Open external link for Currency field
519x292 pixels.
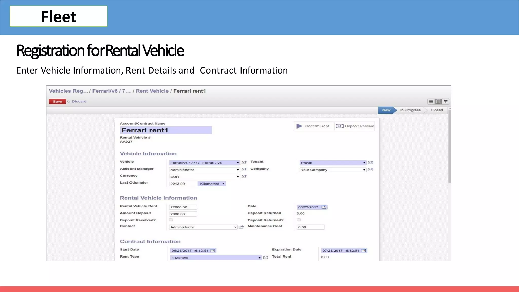244,177
